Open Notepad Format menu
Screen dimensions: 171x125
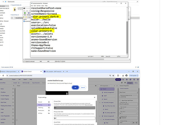pos(39,6)
